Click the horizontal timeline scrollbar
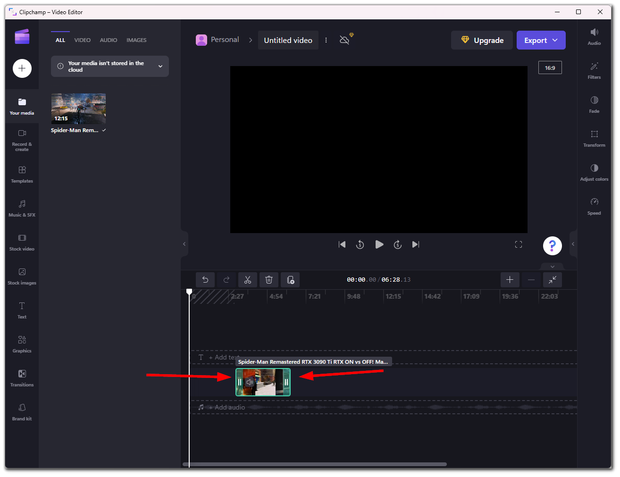This screenshot has width=620, height=477. 315,464
